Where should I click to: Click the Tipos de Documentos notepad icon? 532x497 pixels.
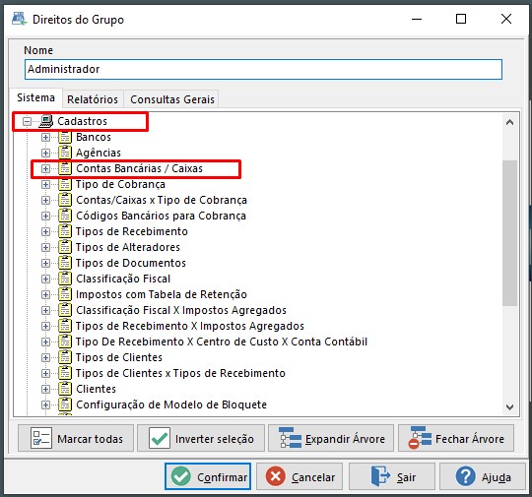[x=65, y=263]
